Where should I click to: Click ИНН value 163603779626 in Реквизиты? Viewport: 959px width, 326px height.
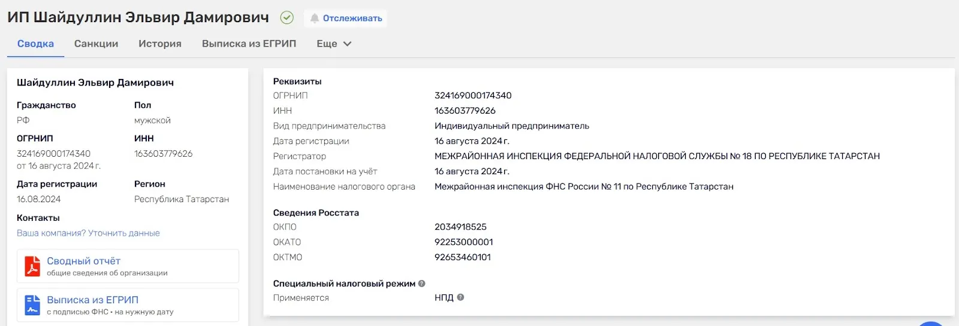pyautogui.click(x=465, y=111)
